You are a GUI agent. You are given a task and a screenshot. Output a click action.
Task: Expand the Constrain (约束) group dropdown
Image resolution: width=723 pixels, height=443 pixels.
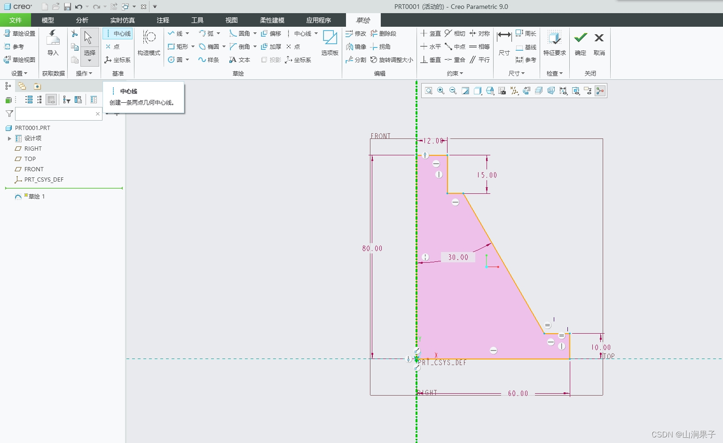coord(455,73)
